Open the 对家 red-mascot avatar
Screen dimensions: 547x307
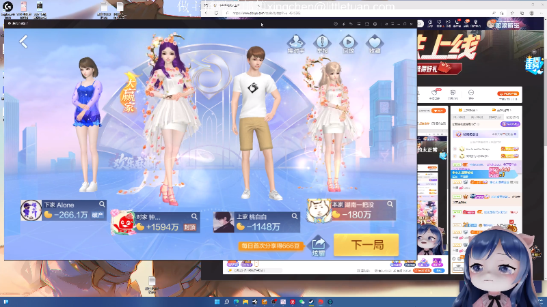122,222
